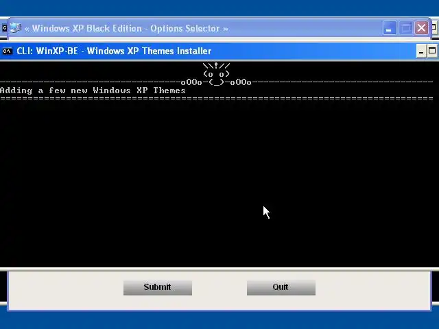Select the CLI Themes Installer title text

pyautogui.click(x=114, y=51)
